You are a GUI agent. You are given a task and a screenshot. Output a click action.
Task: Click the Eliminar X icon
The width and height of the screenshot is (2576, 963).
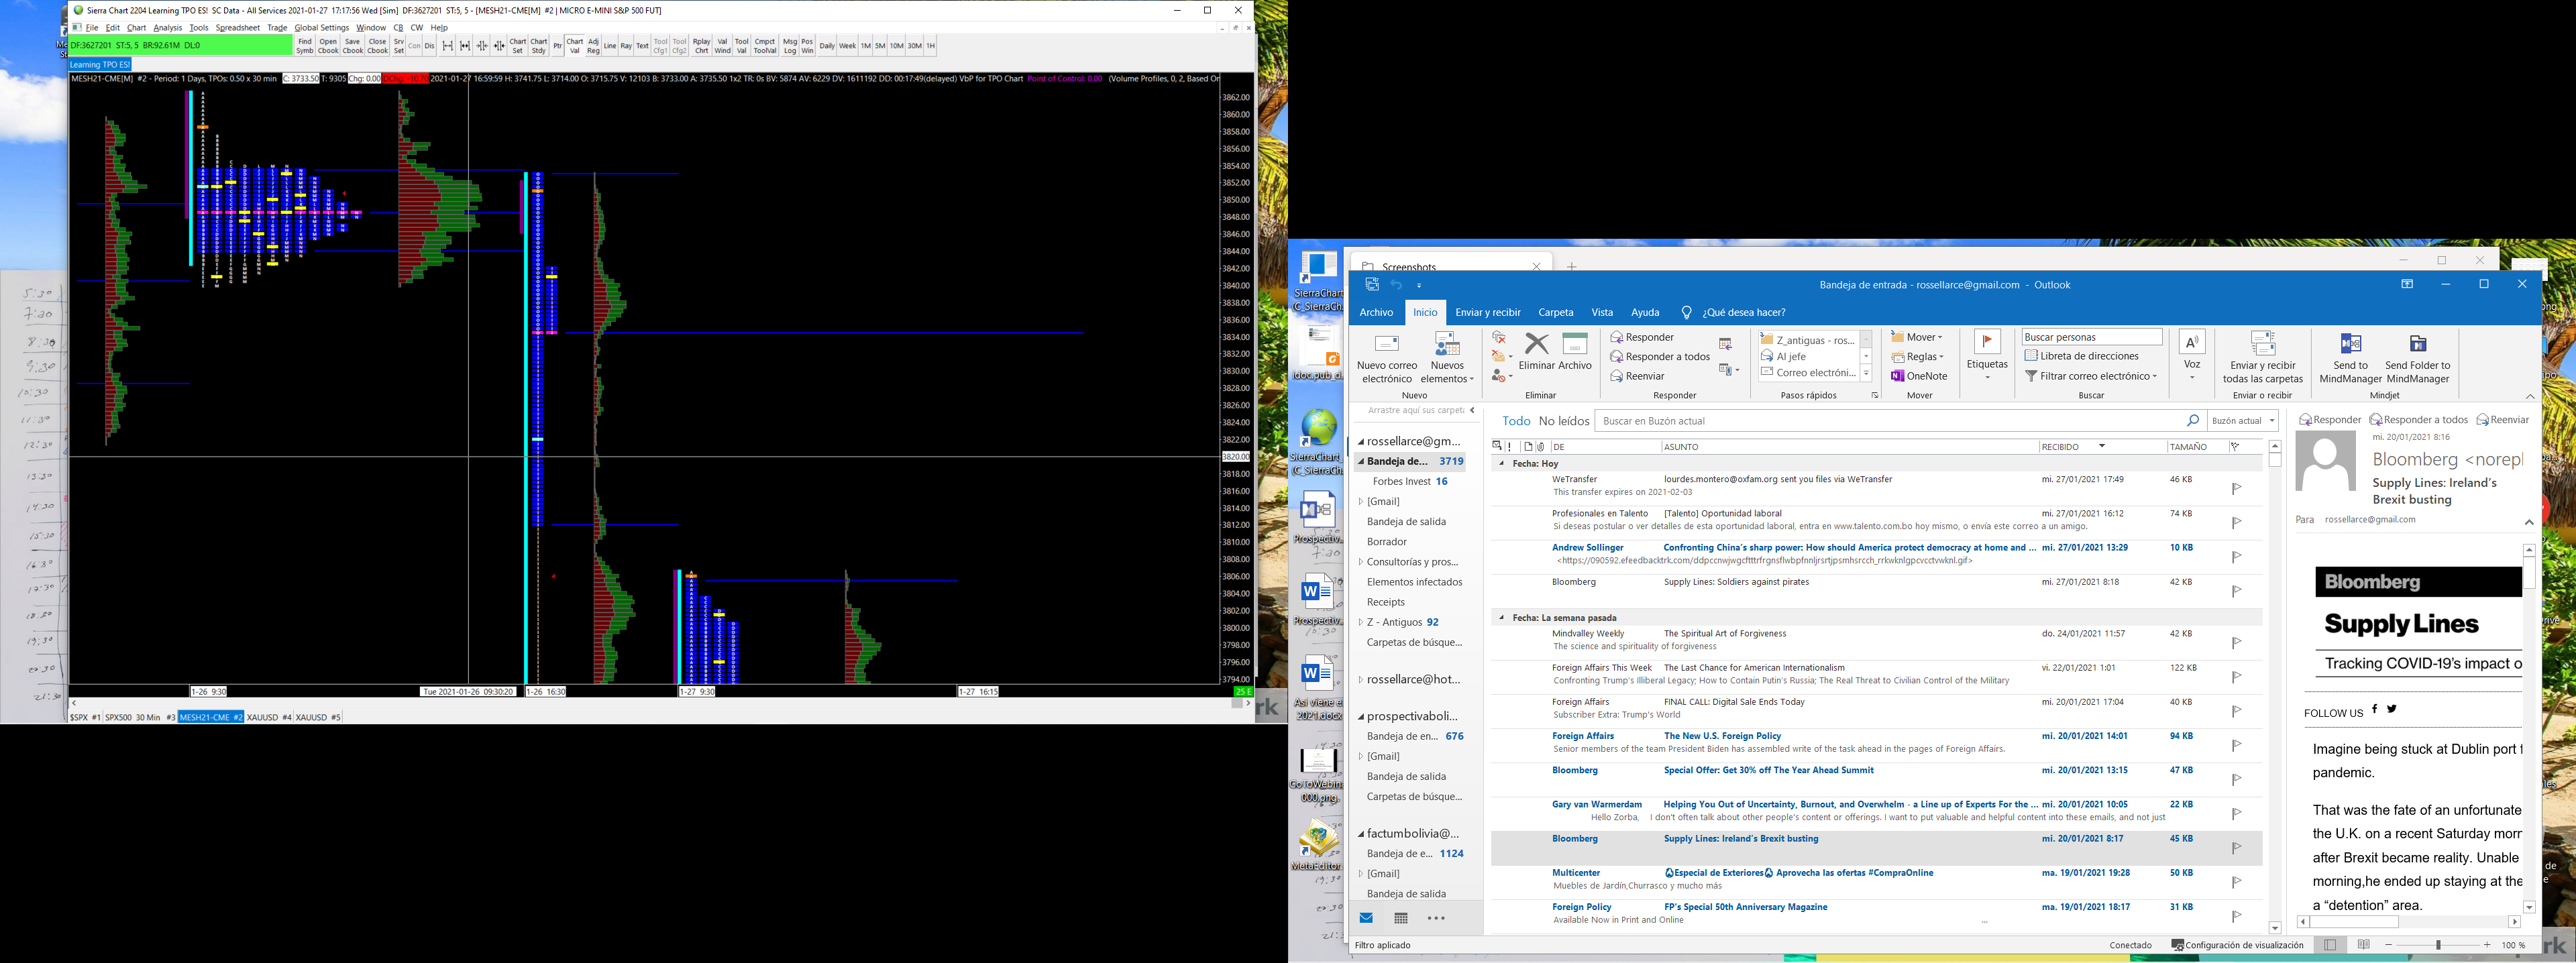(1536, 345)
